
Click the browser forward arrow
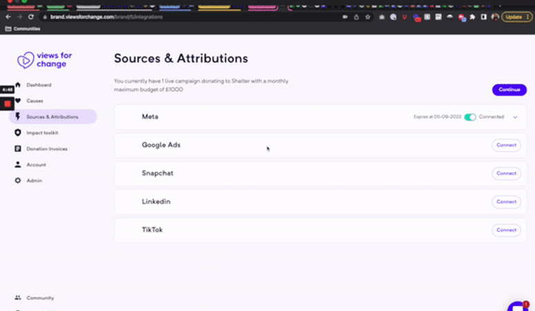(x=19, y=17)
